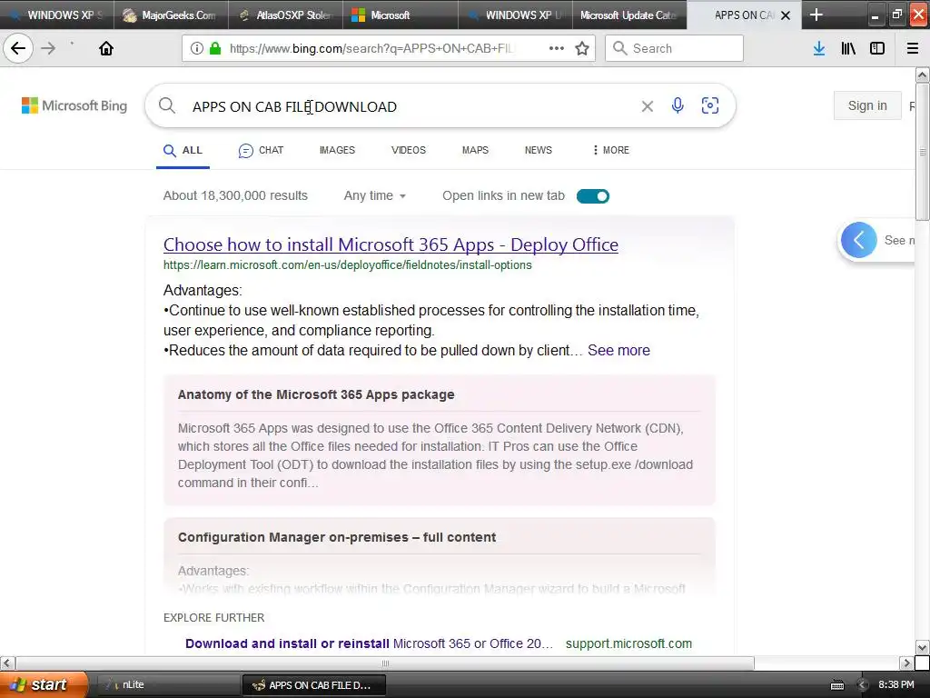Open the MORE search categories menu
Image resolution: width=930 pixels, height=698 pixels.
(x=611, y=150)
